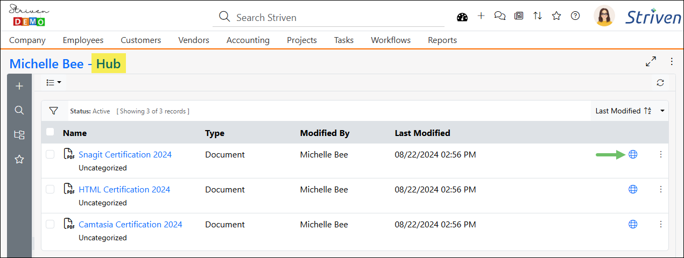The height and width of the screenshot is (258, 684).
Task: Open the chat bubbles icon
Action: click(x=500, y=16)
